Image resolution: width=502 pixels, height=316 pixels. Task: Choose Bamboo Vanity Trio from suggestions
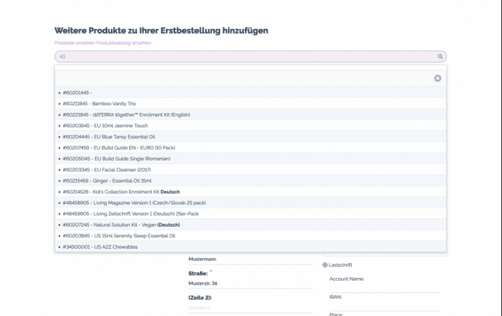(114, 104)
